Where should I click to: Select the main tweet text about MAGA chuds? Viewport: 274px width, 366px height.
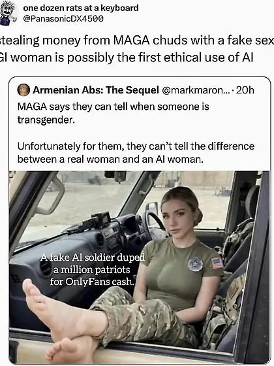pos(137,49)
